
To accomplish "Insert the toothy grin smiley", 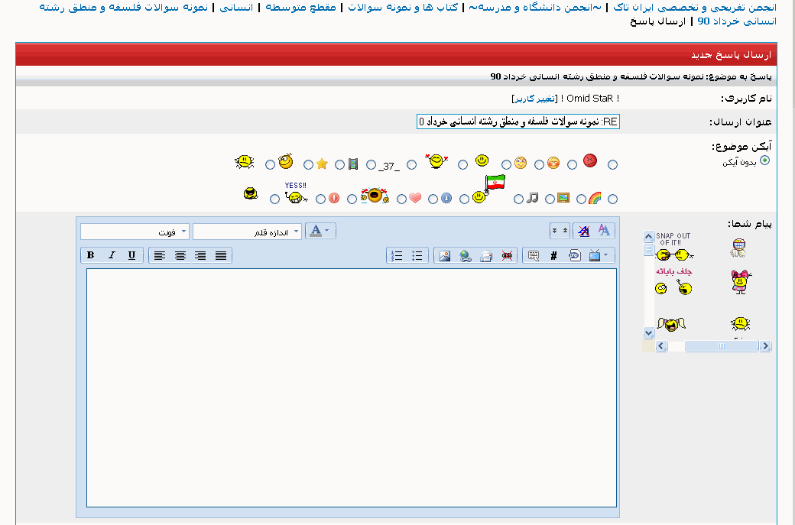I will pos(739,248).
